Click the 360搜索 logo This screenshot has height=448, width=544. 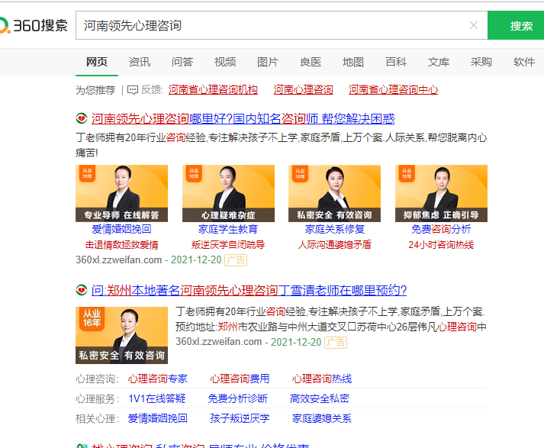tap(34, 25)
